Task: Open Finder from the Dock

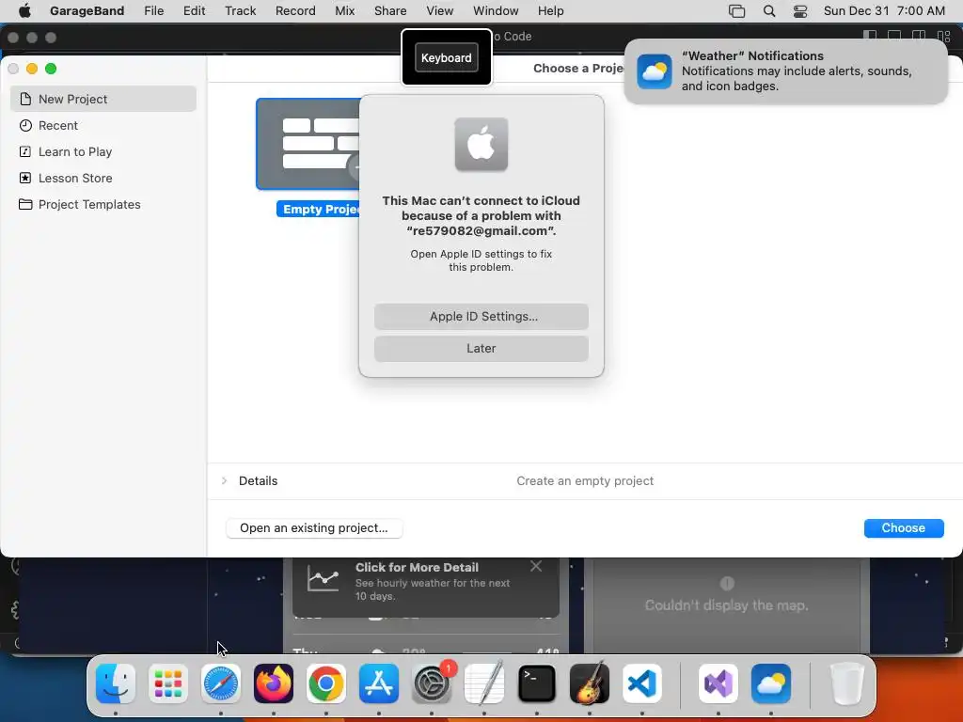Action: [x=116, y=683]
